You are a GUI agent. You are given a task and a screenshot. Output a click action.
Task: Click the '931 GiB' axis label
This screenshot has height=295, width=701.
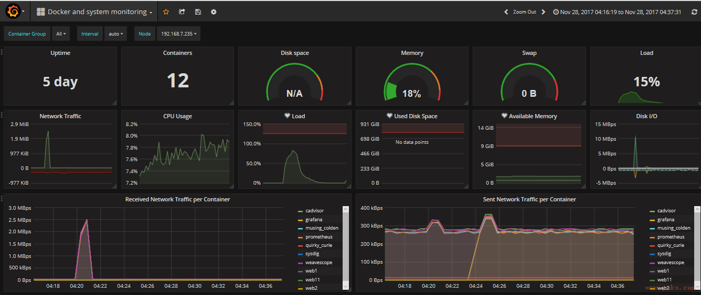pyautogui.click(x=369, y=124)
